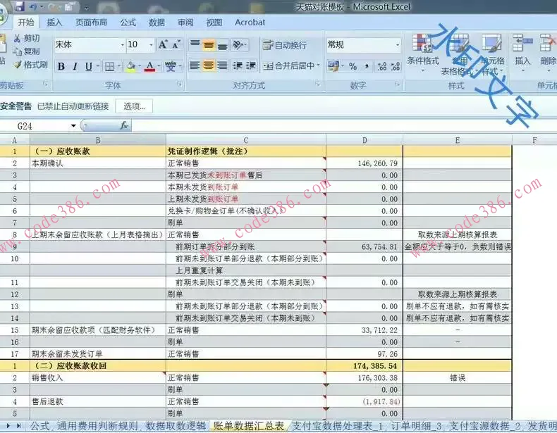Click the top vertical align icon
The height and width of the screenshot is (433, 557).
(195, 44)
